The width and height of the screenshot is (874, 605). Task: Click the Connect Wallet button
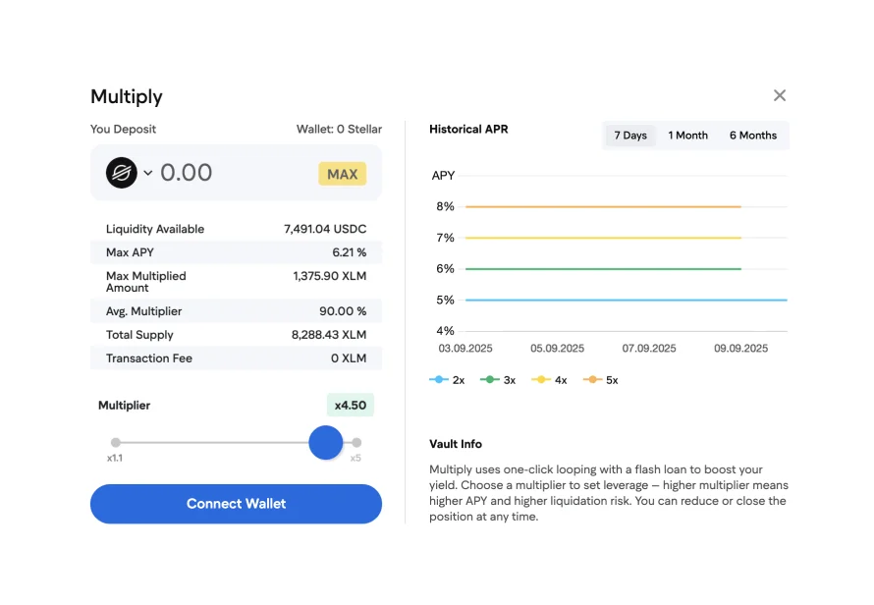pyautogui.click(x=236, y=504)
